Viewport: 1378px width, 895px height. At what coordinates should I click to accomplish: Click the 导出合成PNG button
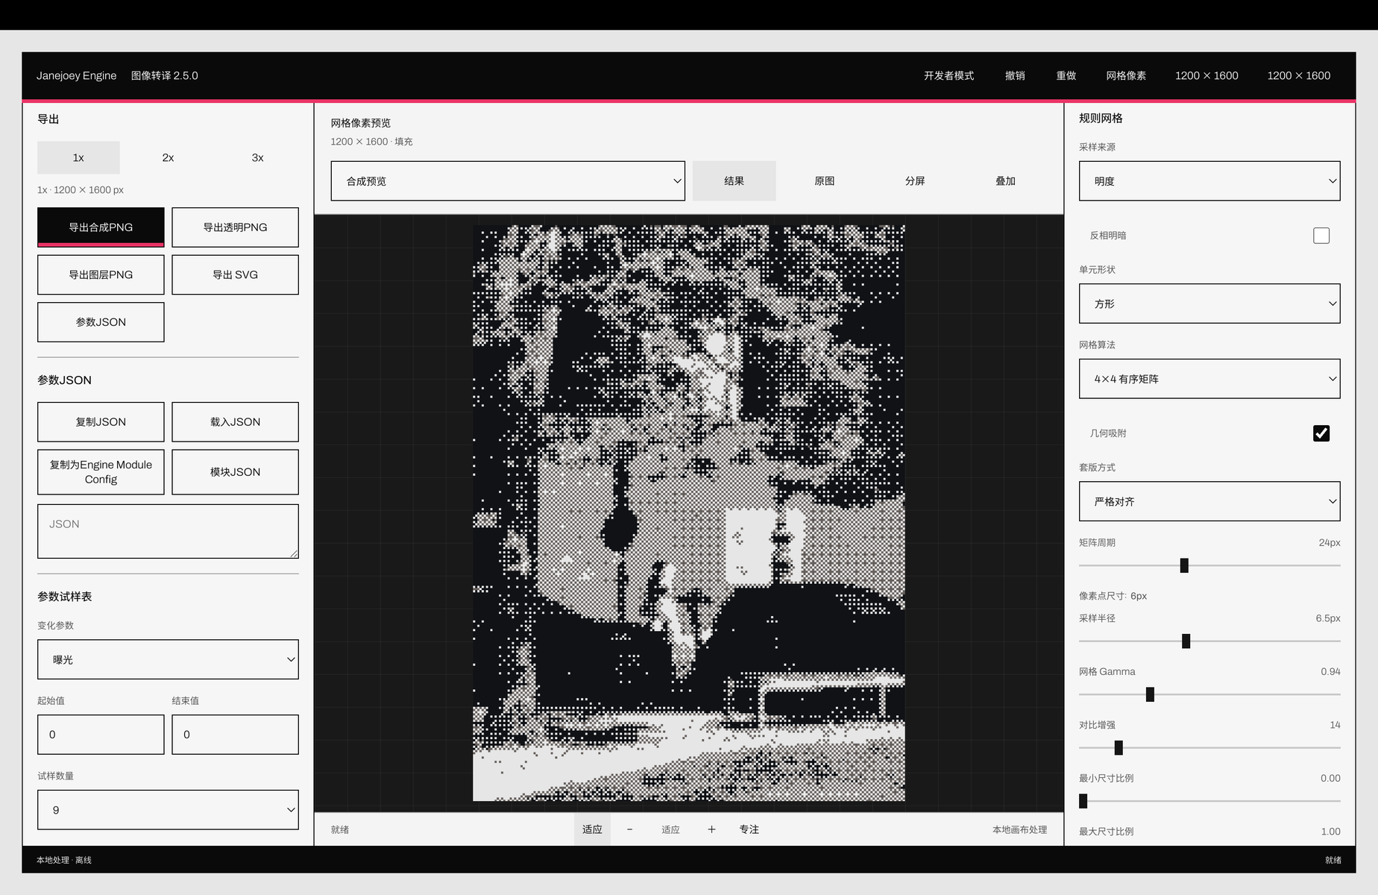pyautogui.click(x=101, y=227)
